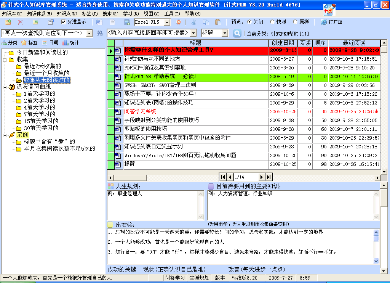
Task: Click the blue magnifier search button
Action: (237, 33)
